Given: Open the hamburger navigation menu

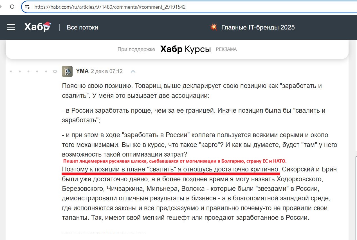Looking at the screenshot, I should pyautogui.click(x=11, y=27).
